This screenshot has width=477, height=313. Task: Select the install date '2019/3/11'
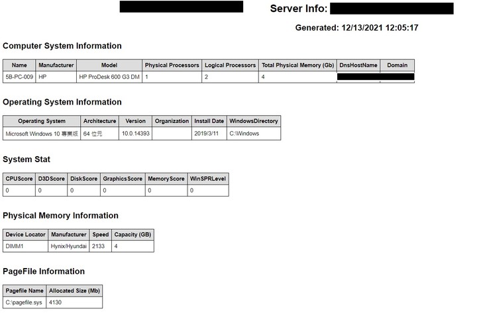tap(209, 134)
